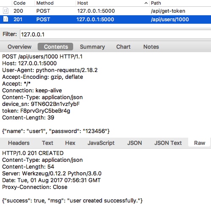Show response in Hex view
The image size is (211, 208).
point(70,143)
